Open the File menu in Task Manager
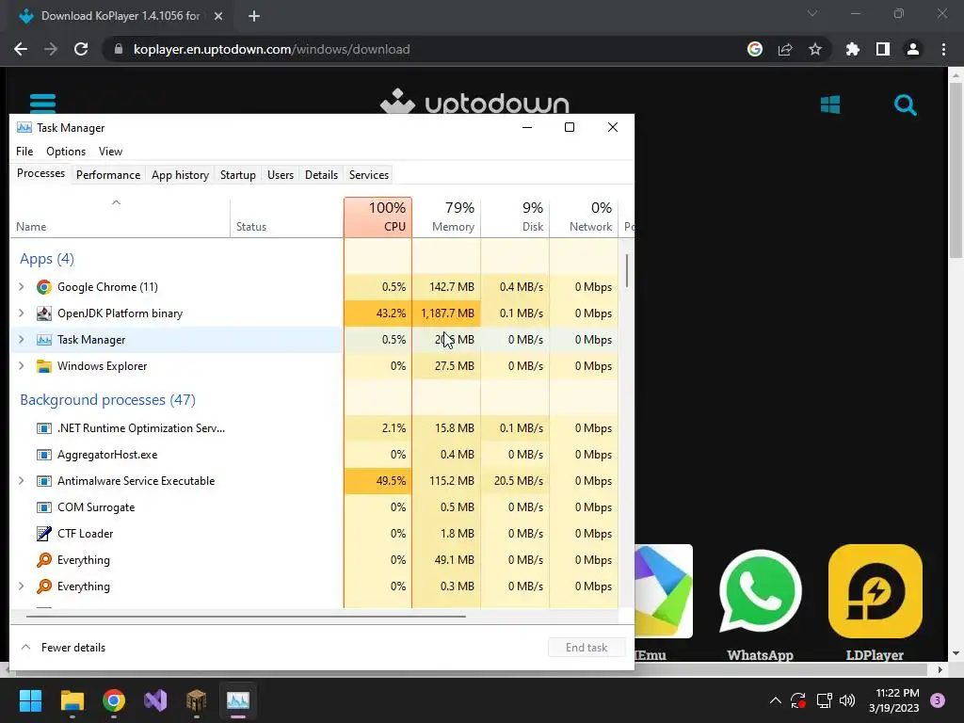 pyautogui.click(x=24, y=152)
